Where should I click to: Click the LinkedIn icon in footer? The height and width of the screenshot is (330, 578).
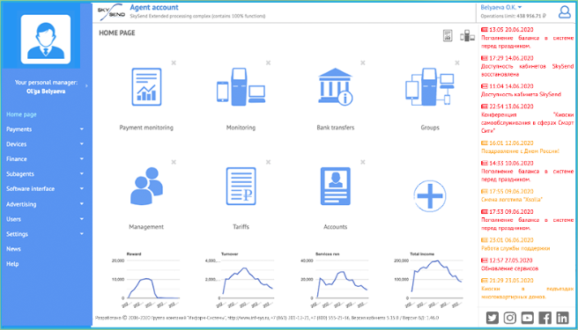point(562,318)
